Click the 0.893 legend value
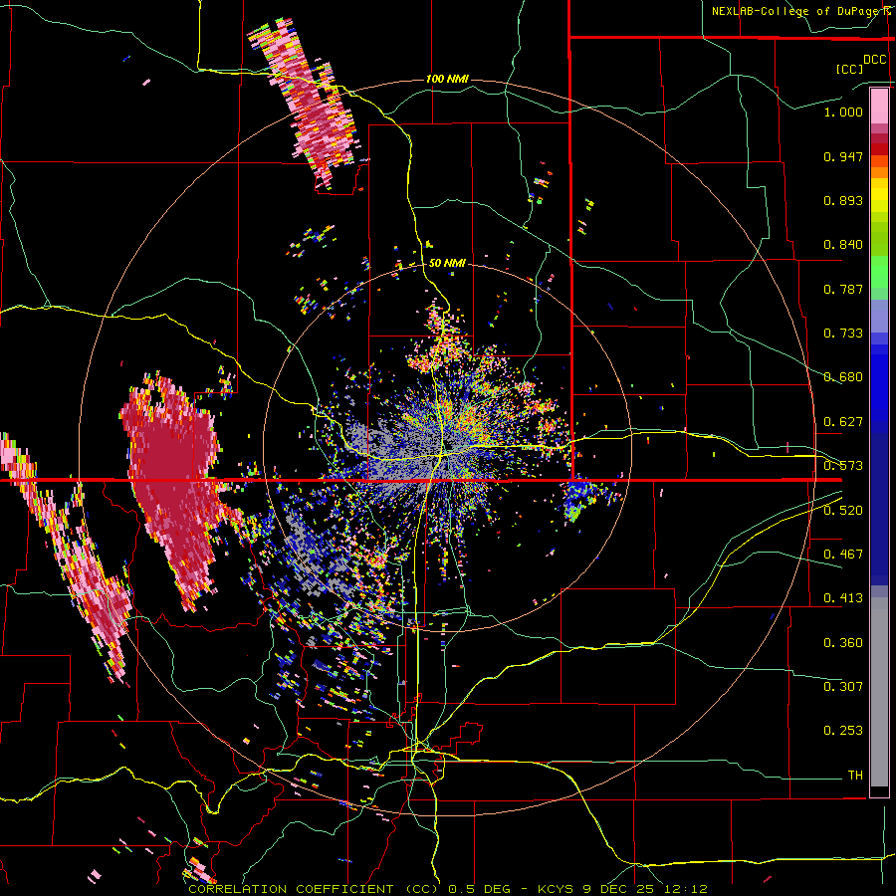896x896 pixels. [x=843, y=200]
